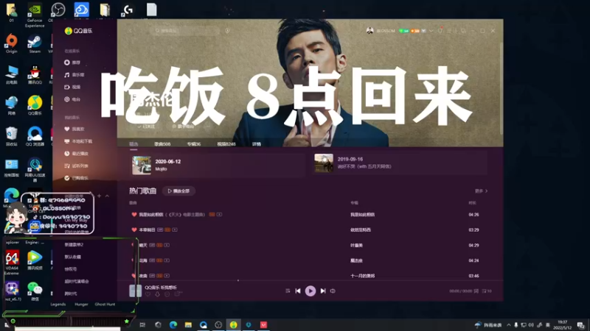The height and width of the screenshot is (331, 590).
Task: Click 歌手电台 artist radio button
Action: [183, 127]
